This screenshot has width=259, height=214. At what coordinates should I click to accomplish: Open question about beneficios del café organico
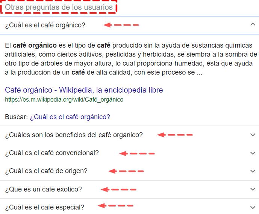(x=74, y=135)
